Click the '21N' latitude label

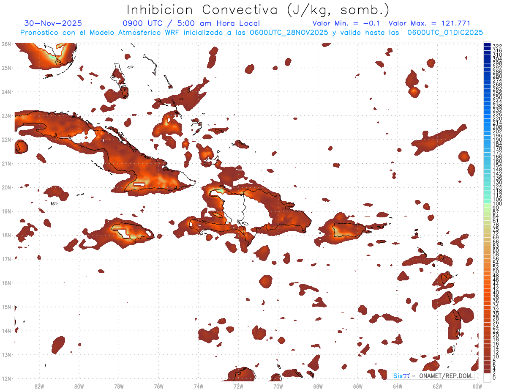6,163
